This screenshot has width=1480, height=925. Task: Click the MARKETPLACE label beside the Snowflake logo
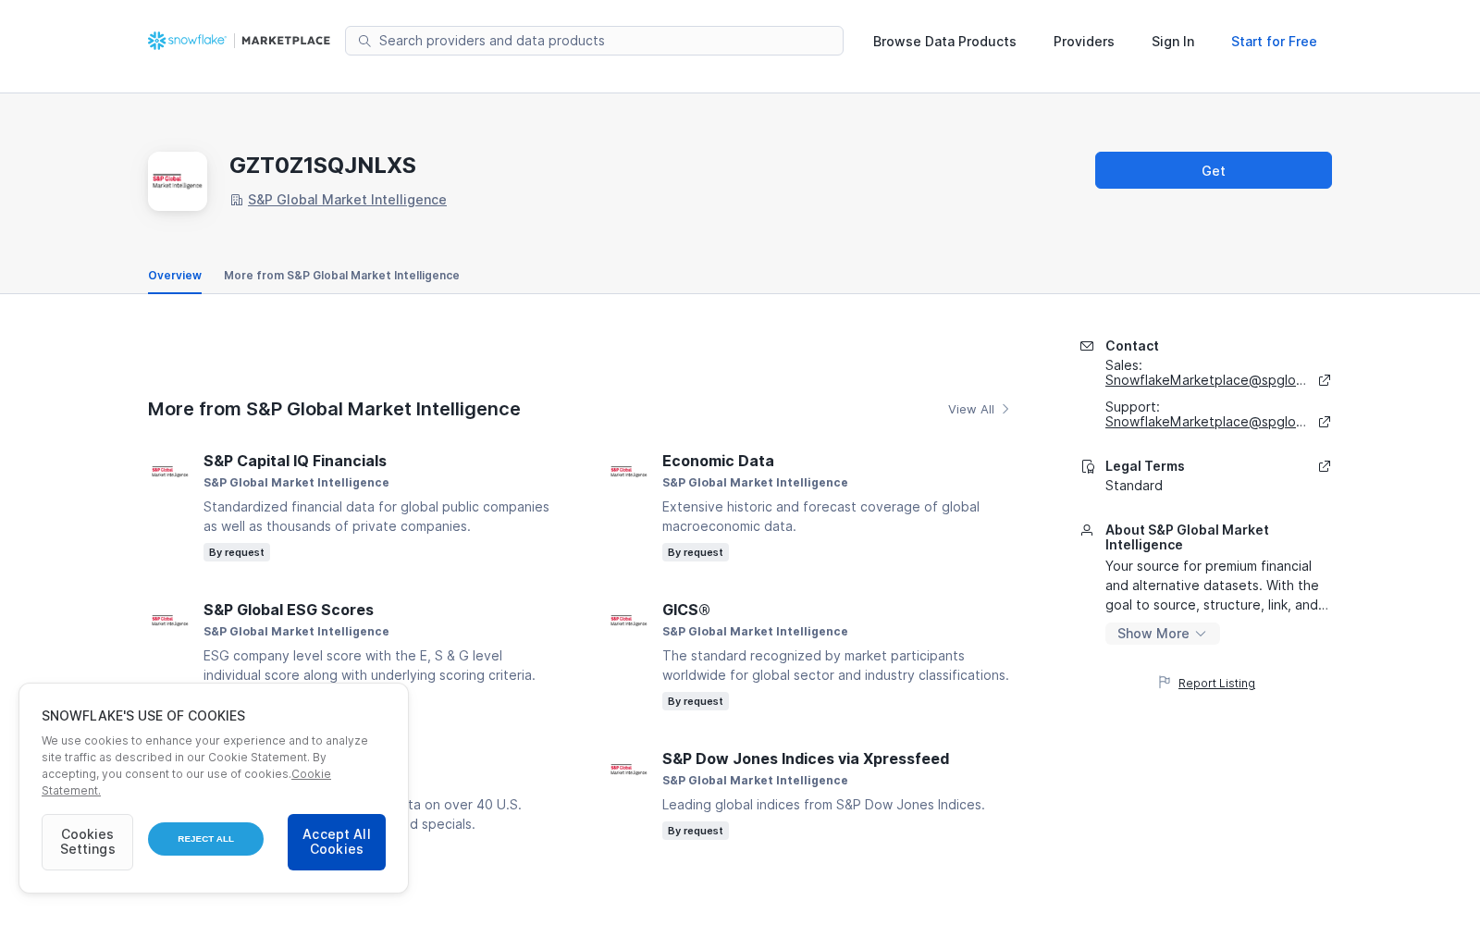(x=286, y=41)
